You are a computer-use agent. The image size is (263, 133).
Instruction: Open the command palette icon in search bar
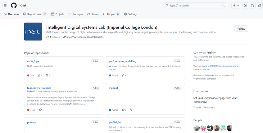coord(224,6)
